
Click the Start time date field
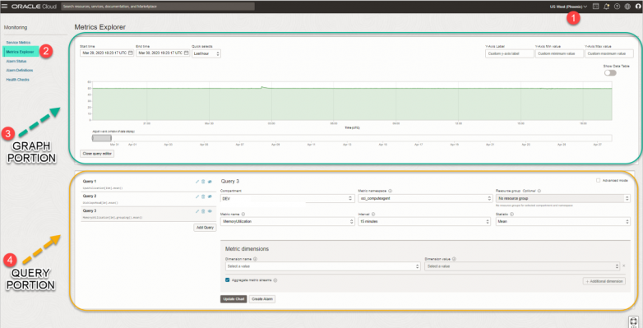107,53
